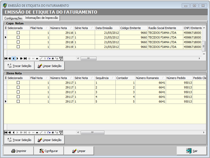
Task: Select the Informações de Impressão tab
Action: click(x=42, y=18)
